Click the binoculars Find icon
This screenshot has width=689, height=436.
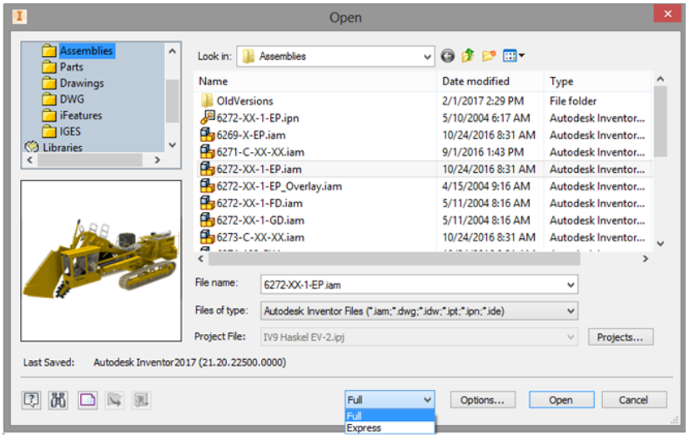pyautogui.click(x=58, y=400)
